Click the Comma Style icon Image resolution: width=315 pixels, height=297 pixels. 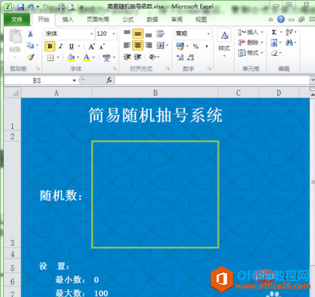tap(207, 46)
